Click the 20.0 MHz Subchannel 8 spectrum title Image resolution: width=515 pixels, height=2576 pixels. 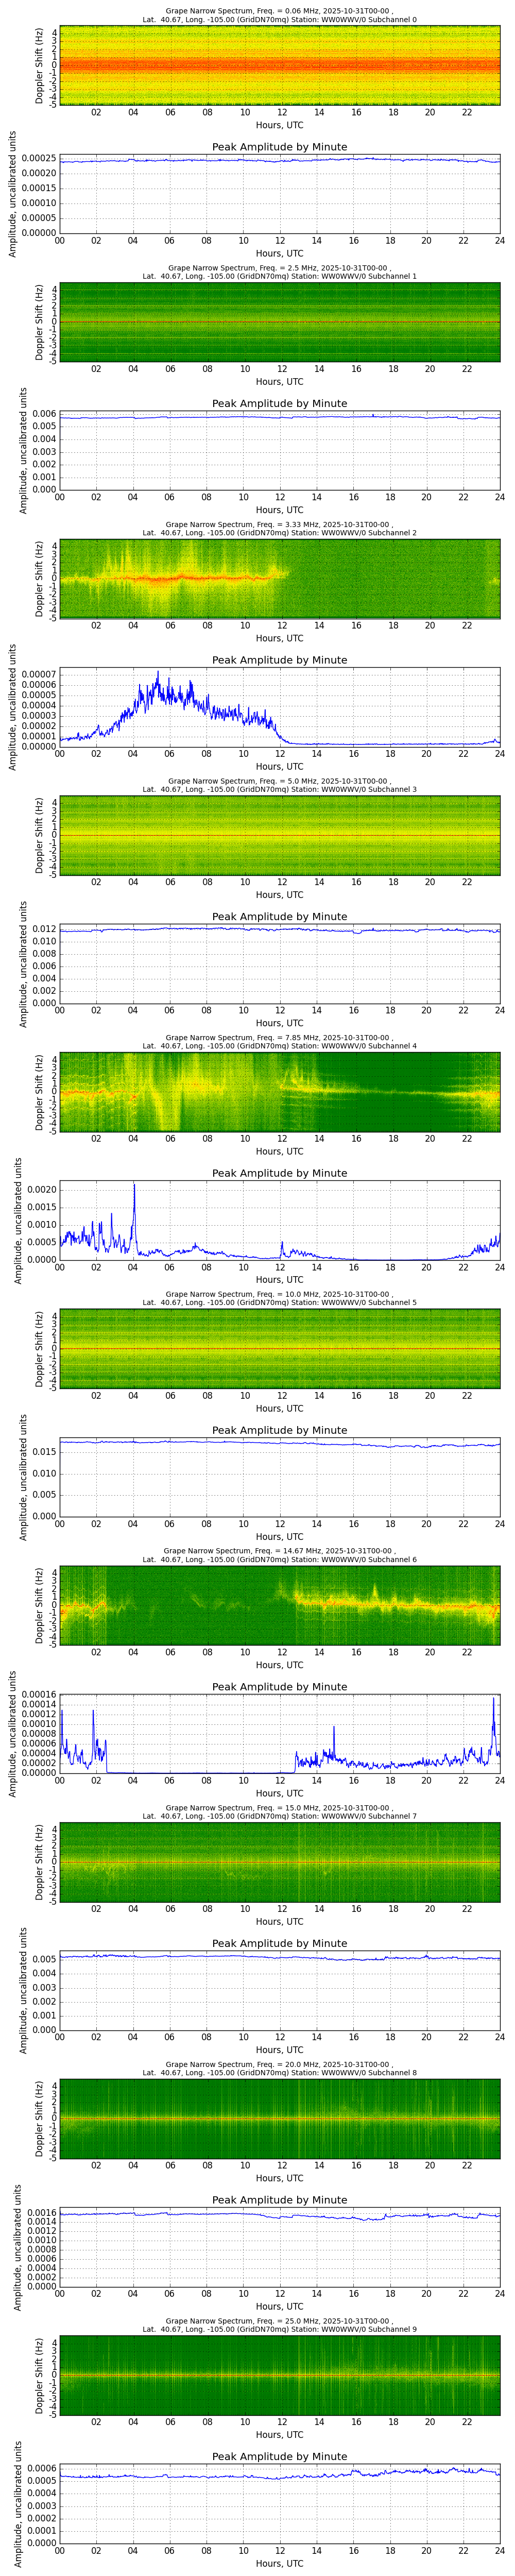pyautogui.click(x=279, y=2069)
